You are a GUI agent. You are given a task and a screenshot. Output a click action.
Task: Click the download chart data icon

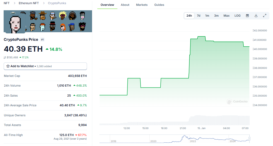point(256,16)
